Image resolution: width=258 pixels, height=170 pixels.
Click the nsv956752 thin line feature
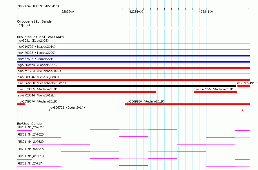(x=146, y=110)
